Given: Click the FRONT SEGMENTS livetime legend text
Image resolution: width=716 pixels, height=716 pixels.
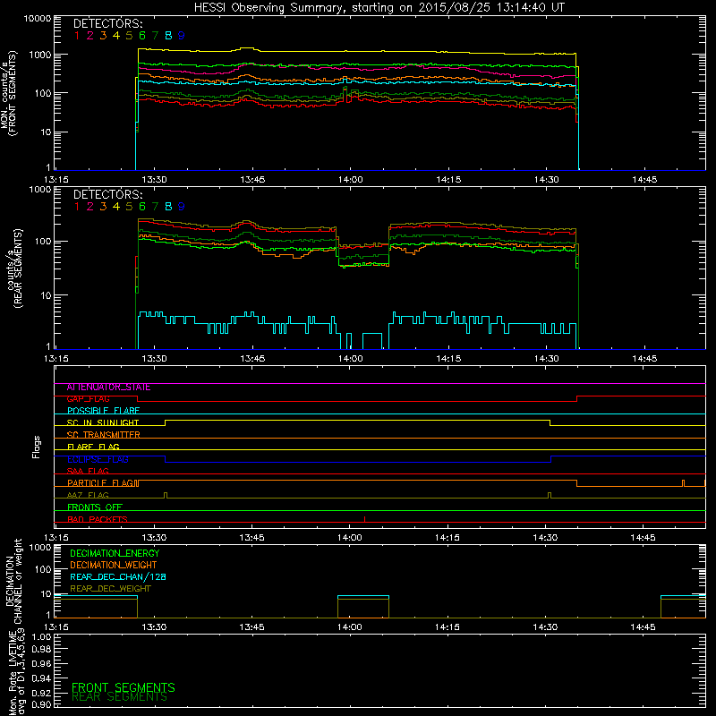Looking at the screenshot, I should [124, 687].
